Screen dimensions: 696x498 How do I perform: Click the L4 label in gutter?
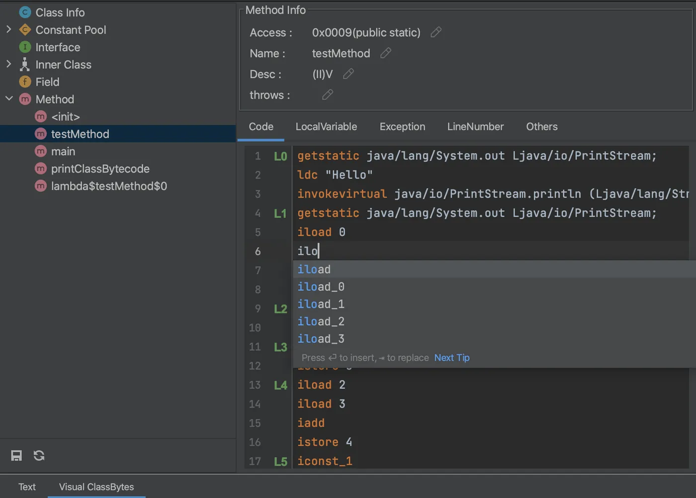click(x=280, y=385)
